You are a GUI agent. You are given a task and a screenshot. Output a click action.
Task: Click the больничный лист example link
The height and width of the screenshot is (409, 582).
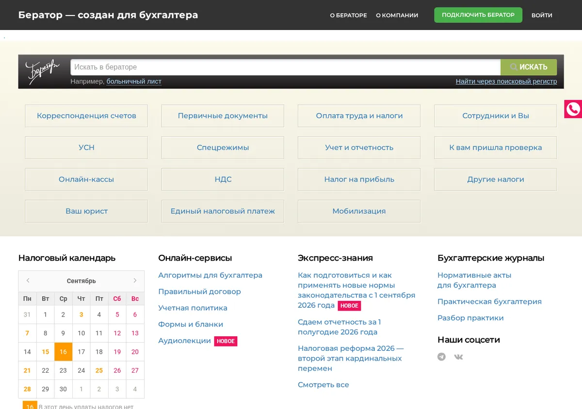click(x=134, y=81)
